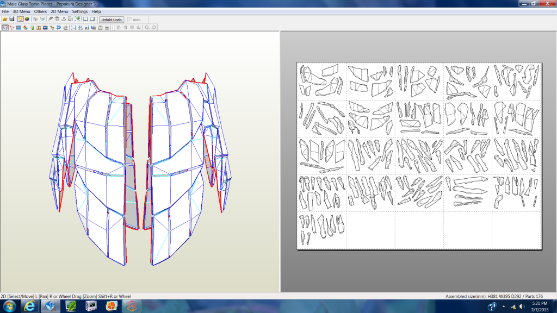The width and height of the screenshot is (557, 313).
Task: Launch Internet Explorer from the taskbar
Action: click(x=29, y=306)
